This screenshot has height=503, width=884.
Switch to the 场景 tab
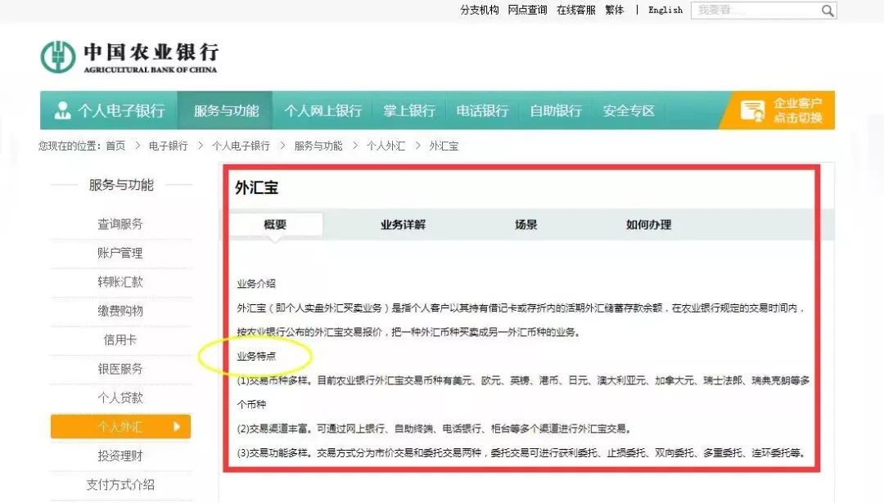[526, 225]
